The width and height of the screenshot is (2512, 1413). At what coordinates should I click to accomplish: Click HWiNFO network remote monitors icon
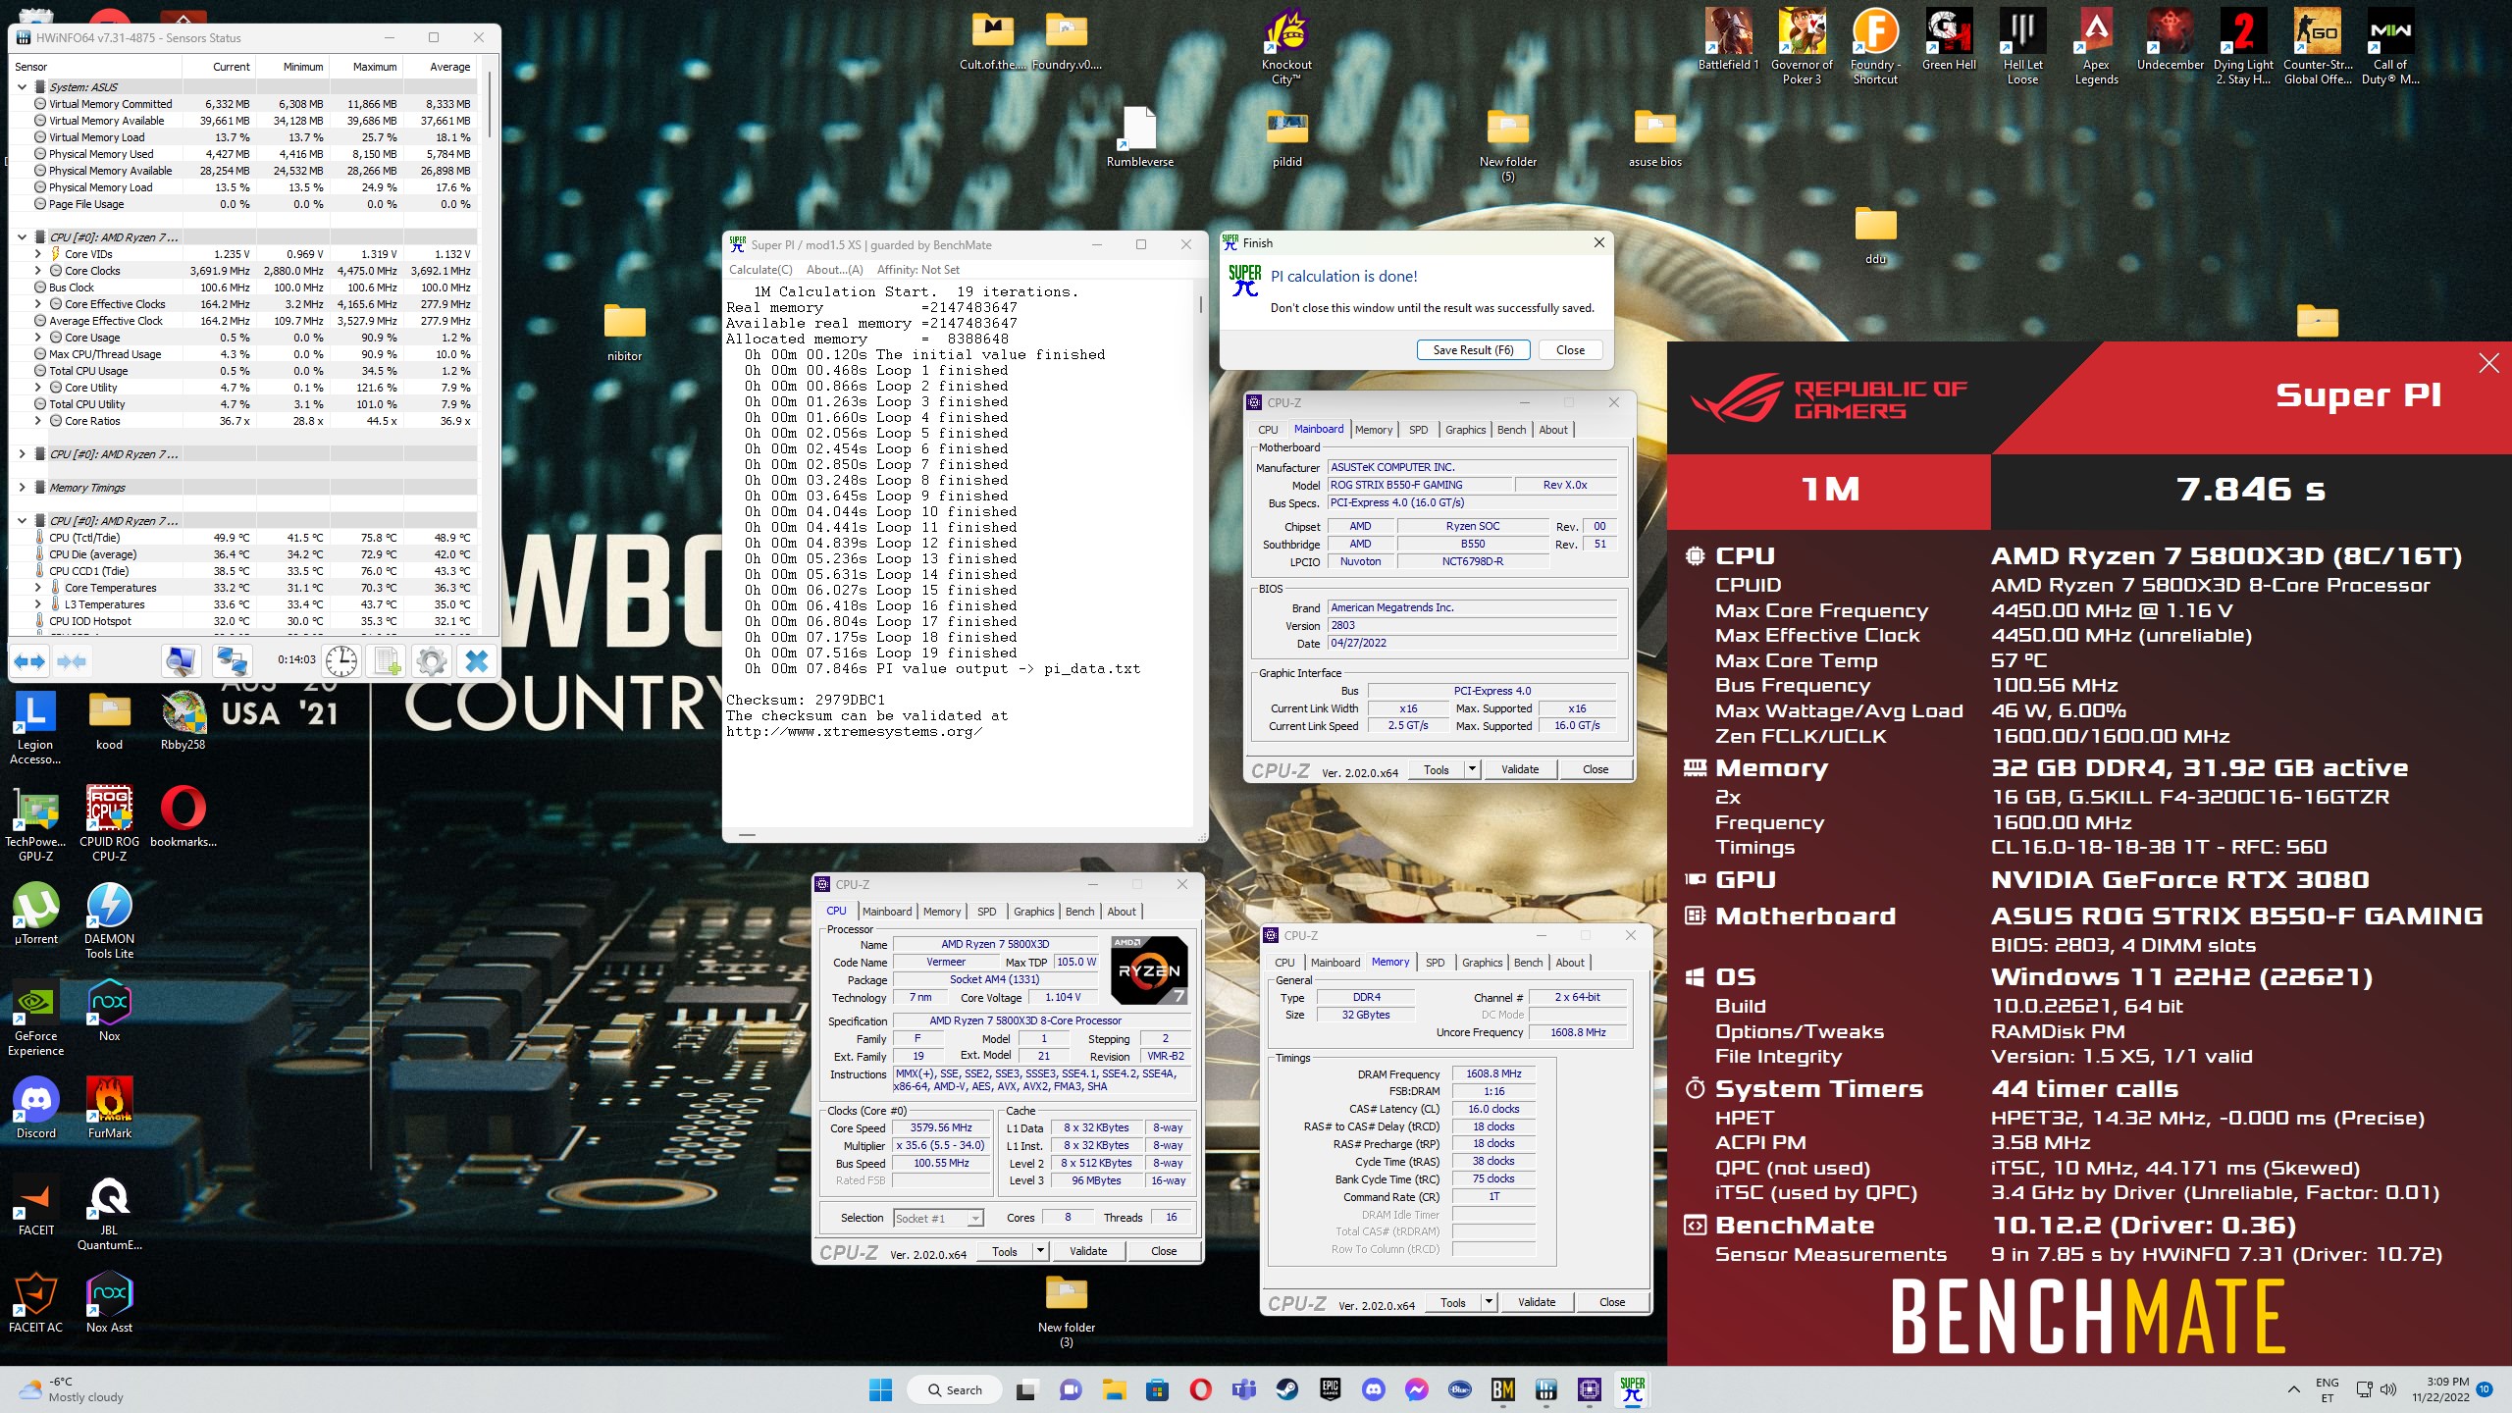click(x=232, y=661)
